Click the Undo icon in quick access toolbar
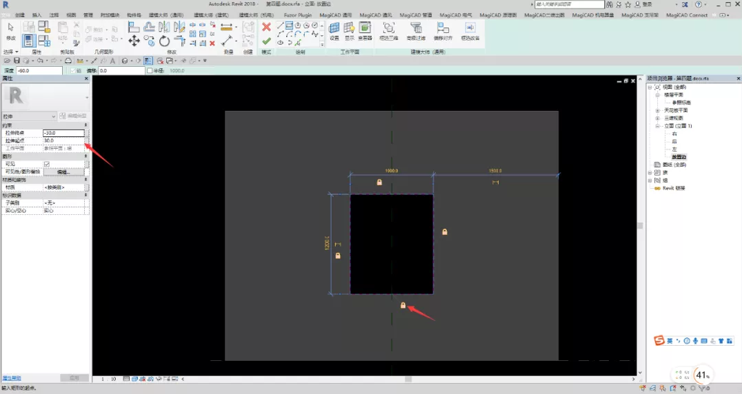The height and width of the screenshot is (394, 742). 40,61
